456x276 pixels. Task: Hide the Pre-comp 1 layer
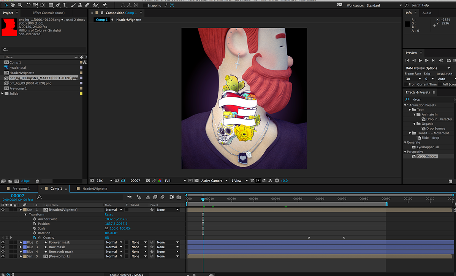tap(3, 256)
